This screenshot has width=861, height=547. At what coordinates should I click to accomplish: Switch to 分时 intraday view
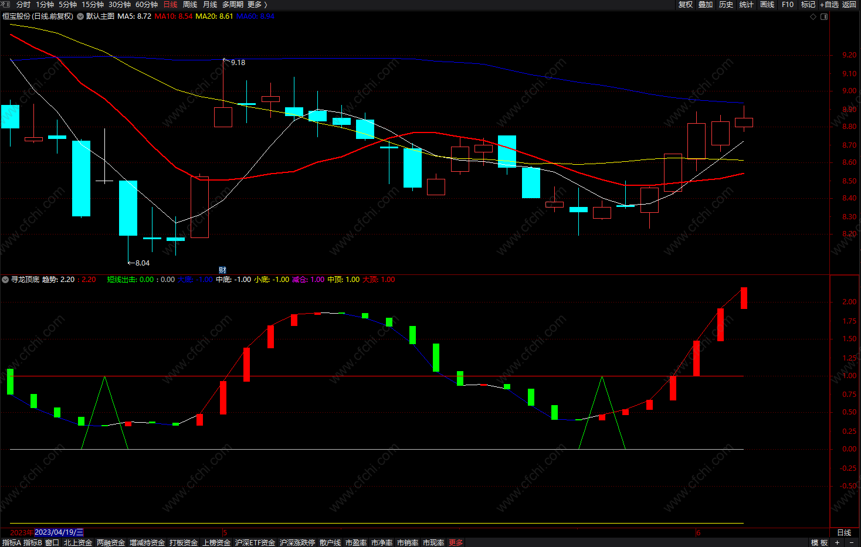pyautogui.click(x=23, y=5)
